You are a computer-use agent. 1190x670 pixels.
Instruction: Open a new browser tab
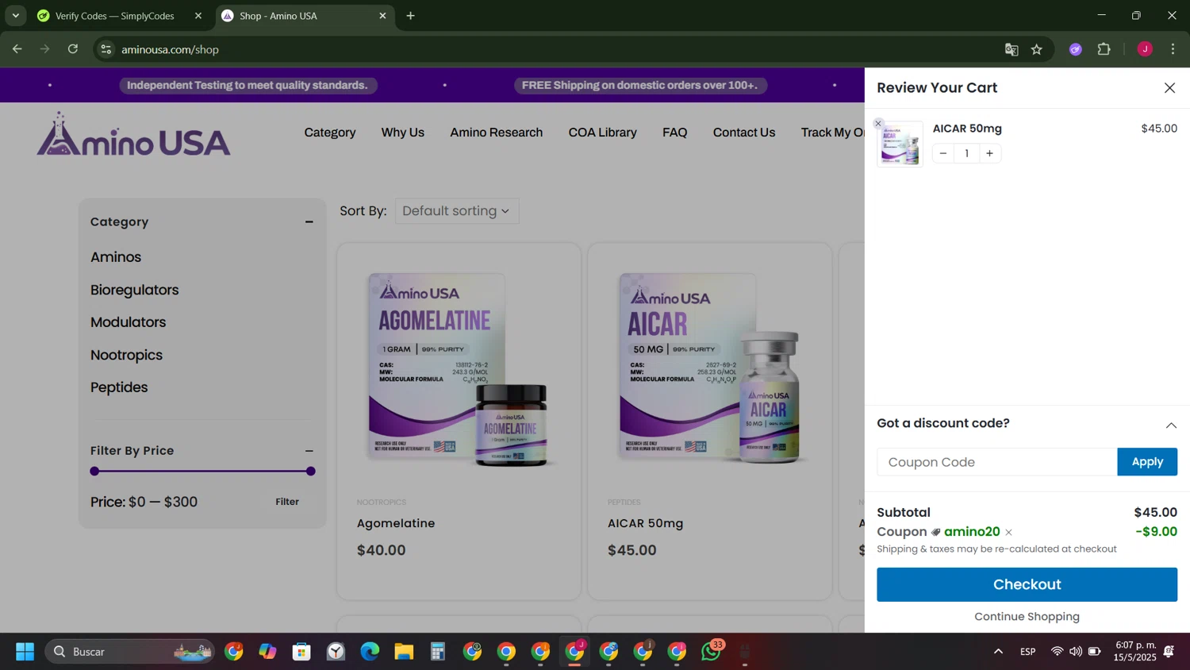pyautogui.click(x=410, y=16)
